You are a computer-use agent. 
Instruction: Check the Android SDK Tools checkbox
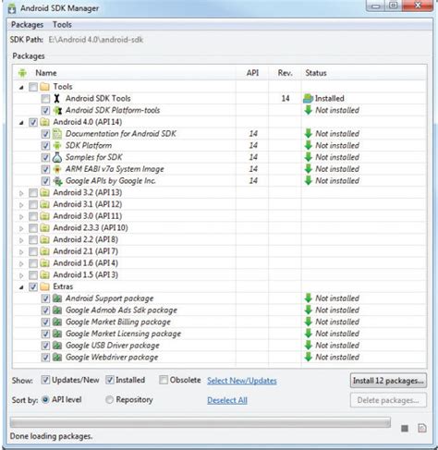point(45,99)
